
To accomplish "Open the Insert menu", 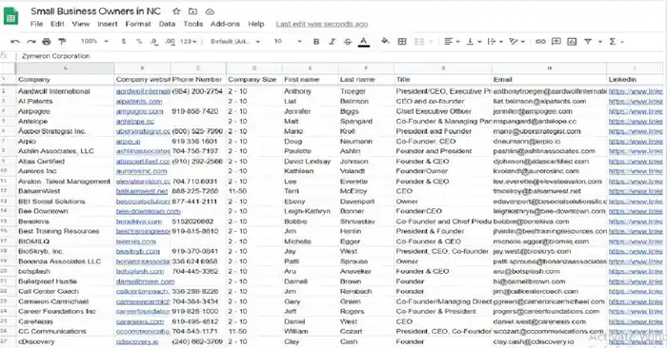I will point(107,24).
